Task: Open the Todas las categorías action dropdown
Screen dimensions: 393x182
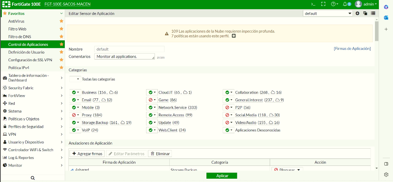Action: click(x=75, y=79)
